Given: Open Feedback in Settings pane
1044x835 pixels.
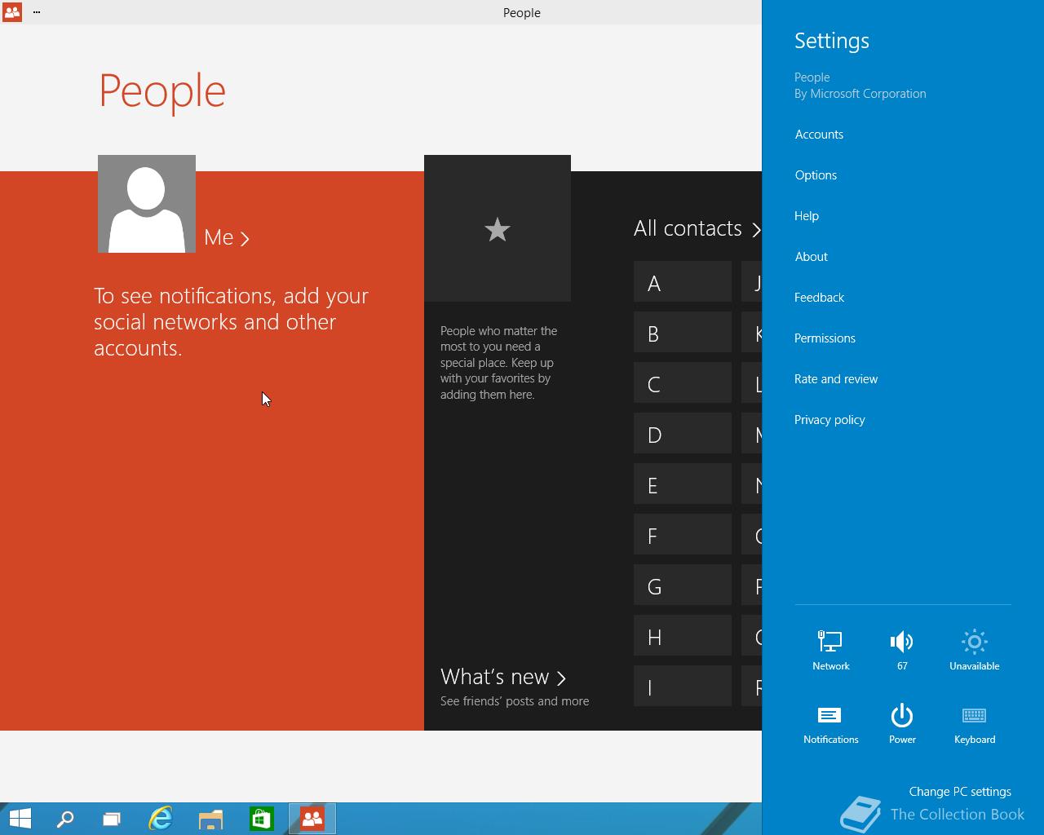Looking at the screenshot, I should 819,298.
